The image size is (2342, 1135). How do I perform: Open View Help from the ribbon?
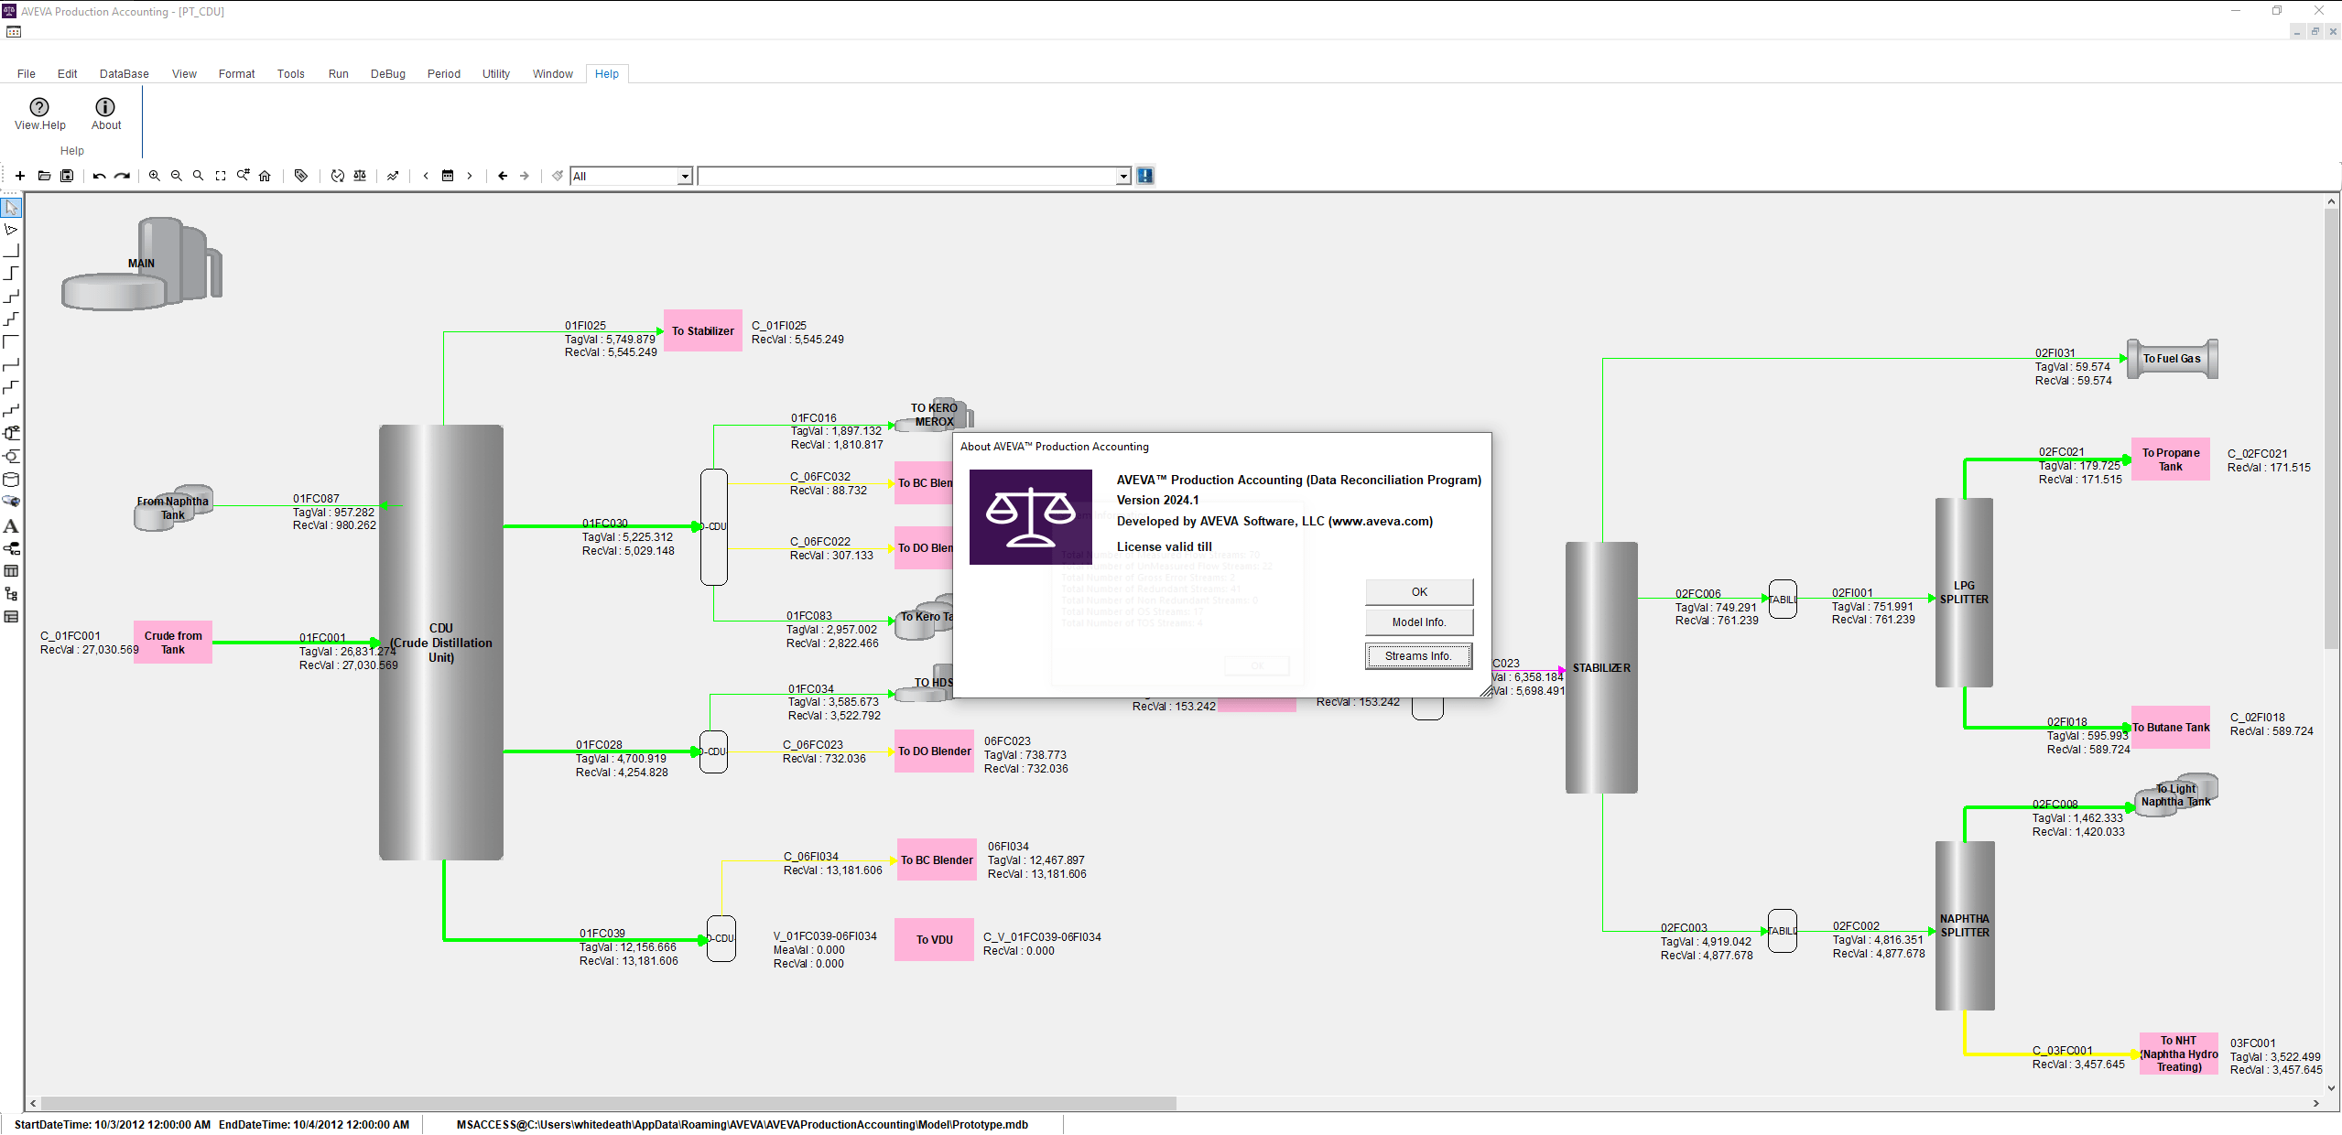click(39, 113)
